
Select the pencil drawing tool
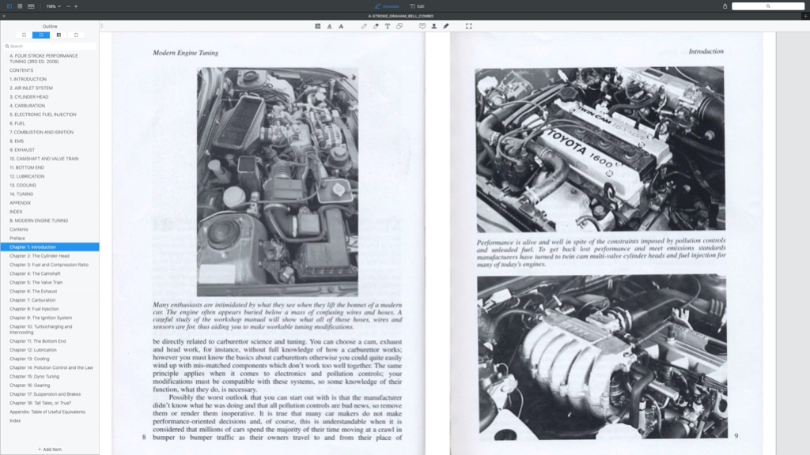[364, 26]
